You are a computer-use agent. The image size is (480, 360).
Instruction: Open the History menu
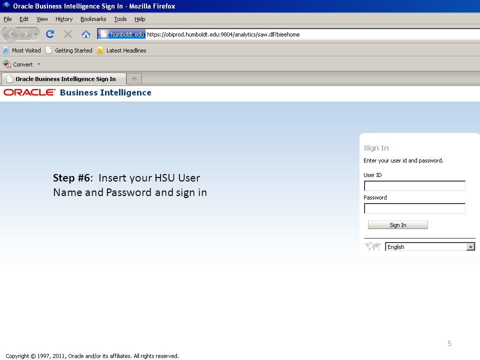[x=64, y=19]
